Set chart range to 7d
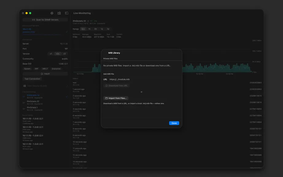Viewport: 283px width, 177px height. [x=108, y=29]
